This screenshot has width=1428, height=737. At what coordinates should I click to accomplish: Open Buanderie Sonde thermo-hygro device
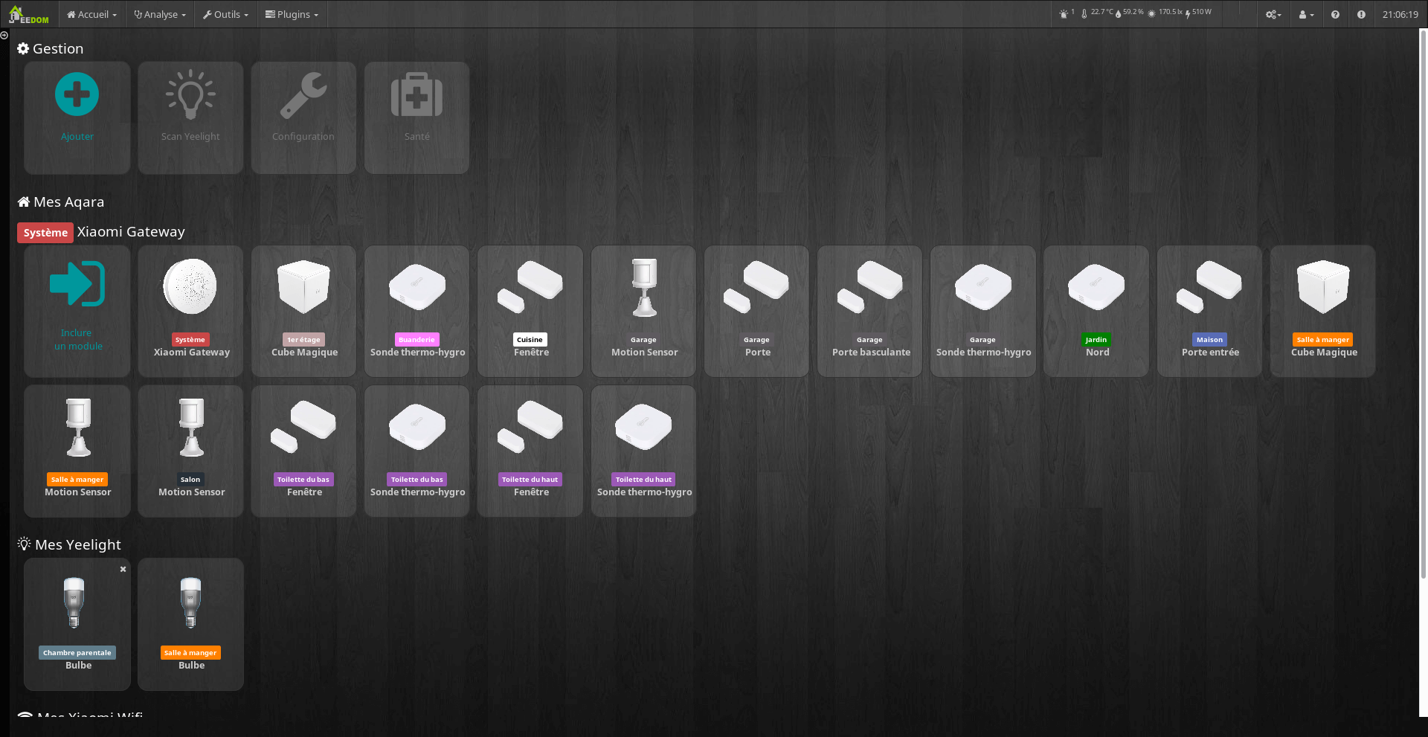point(416,312)
